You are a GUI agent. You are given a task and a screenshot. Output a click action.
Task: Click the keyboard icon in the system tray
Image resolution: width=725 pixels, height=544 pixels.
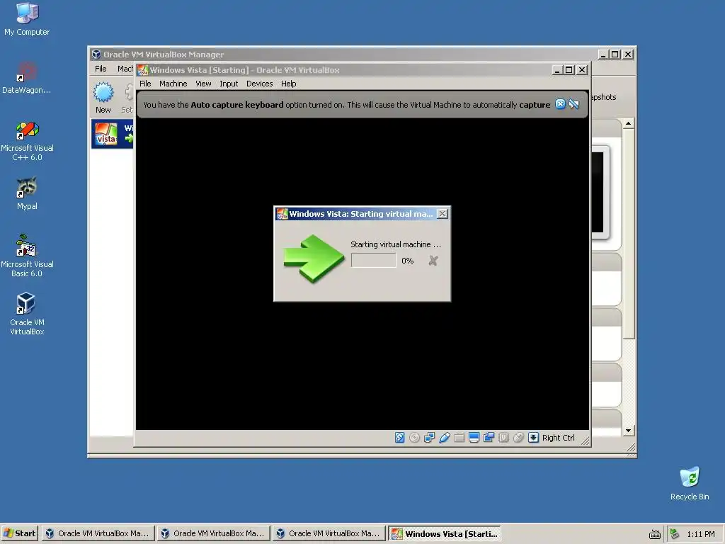(655, 534)
